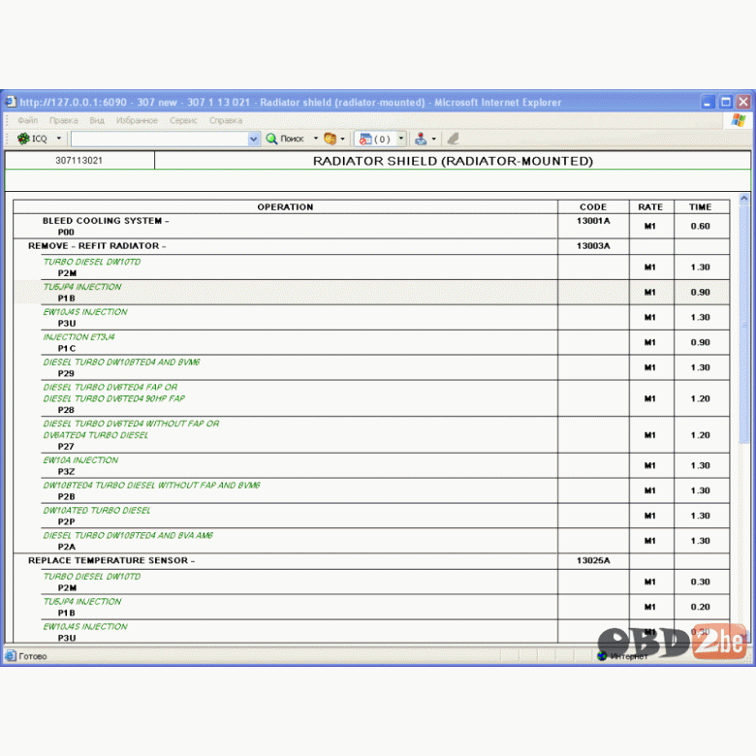Click the highlighter tool icon
Screen dimensions: 756x756
point(453,139)
